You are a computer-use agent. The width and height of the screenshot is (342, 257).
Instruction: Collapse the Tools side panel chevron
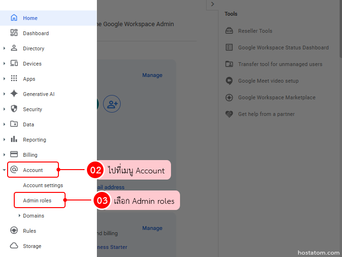click(212, 4)
